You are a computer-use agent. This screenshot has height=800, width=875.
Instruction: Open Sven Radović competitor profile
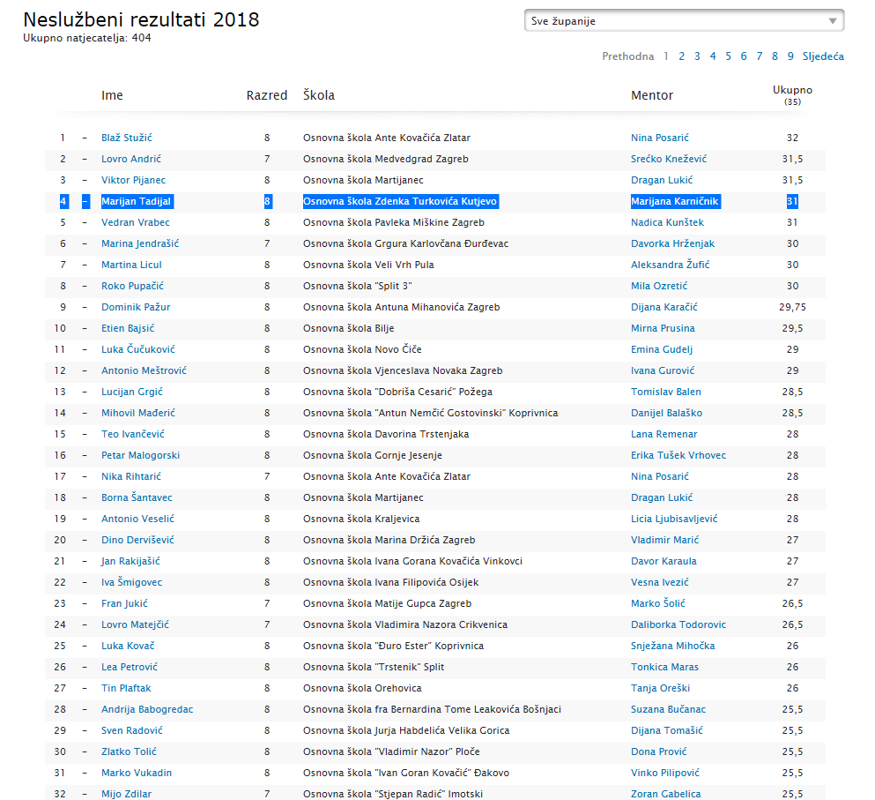(132, 731)
